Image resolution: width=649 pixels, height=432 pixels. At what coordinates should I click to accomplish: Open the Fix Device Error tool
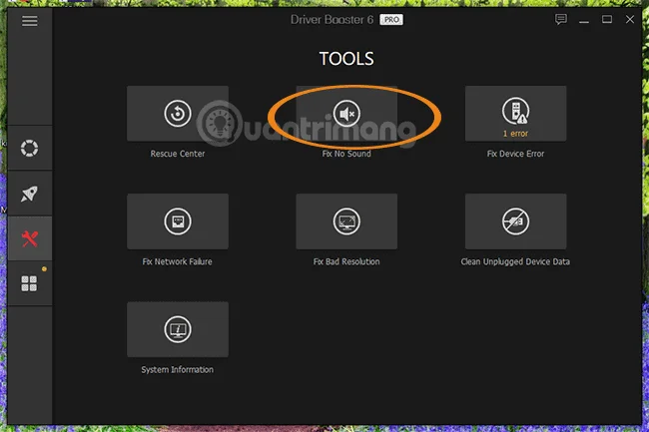516,114
